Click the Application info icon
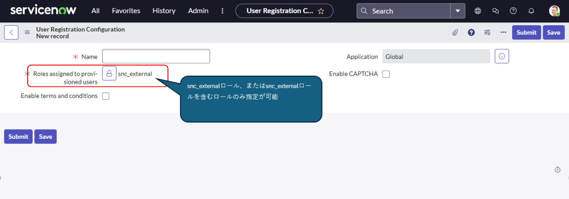 point(502,56)
